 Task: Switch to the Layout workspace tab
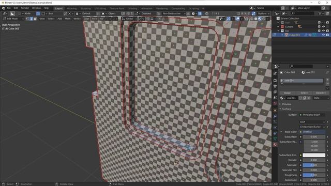tap(58, 8)
